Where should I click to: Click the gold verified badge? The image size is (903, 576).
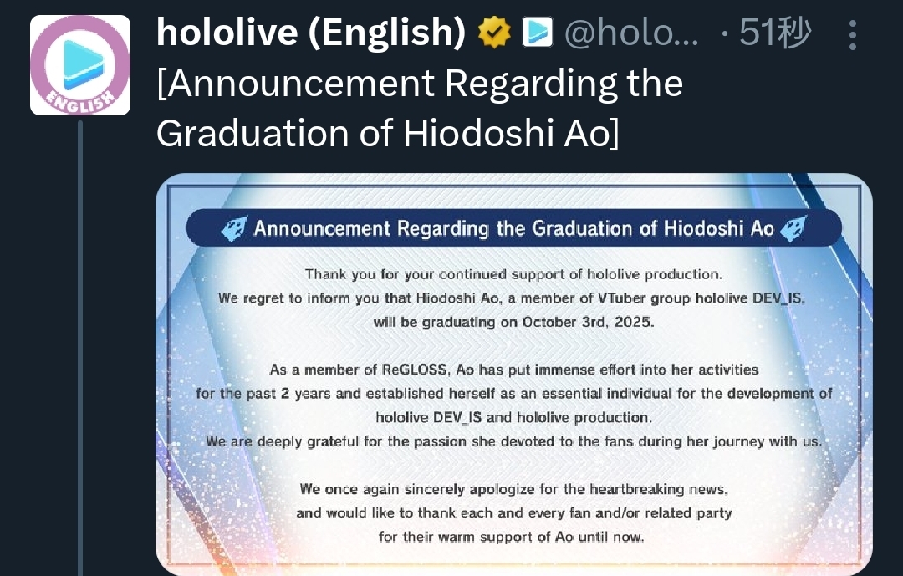click(494, 33)
